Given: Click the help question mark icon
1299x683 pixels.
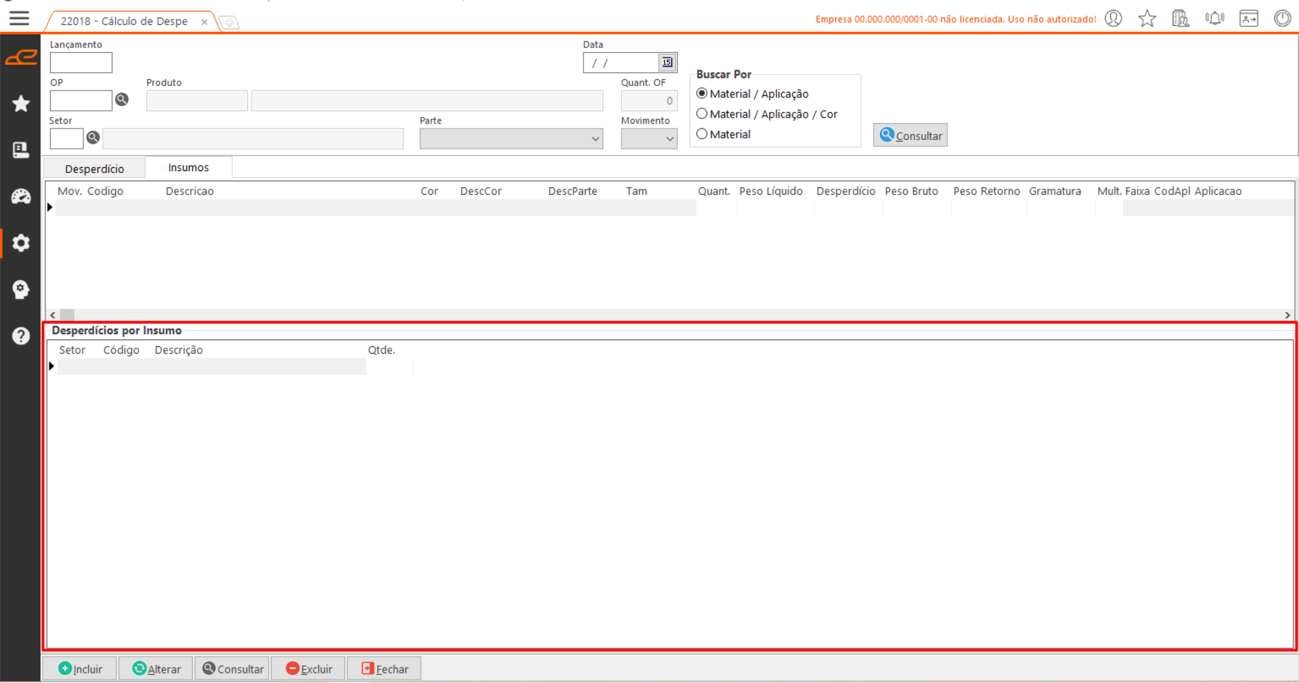Looking at the screenshot, I should (x=21, y=336).
